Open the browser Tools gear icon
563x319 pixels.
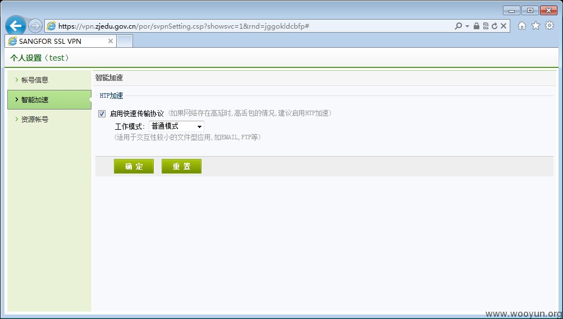[550, 25]
